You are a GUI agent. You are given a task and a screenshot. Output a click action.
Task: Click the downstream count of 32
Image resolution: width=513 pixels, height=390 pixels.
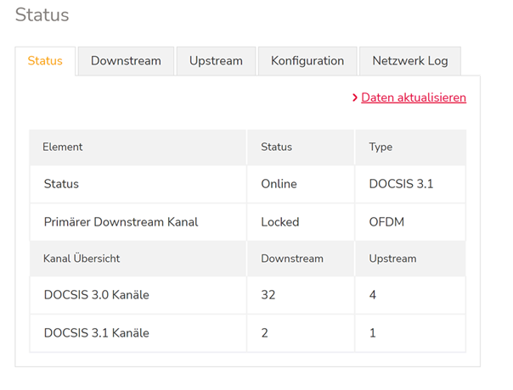coord(268,295)
